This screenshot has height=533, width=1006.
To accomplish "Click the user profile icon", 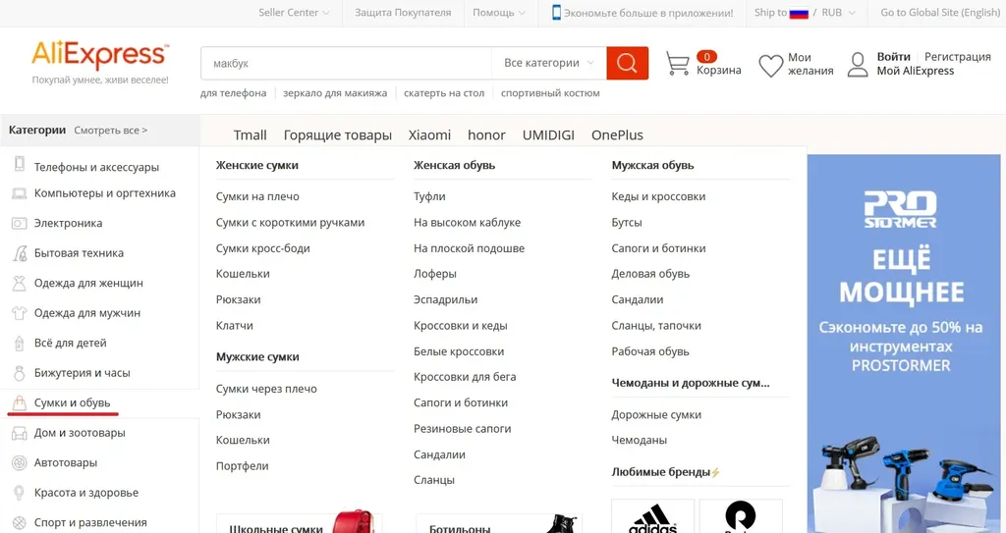I will (x=858, y=65).
